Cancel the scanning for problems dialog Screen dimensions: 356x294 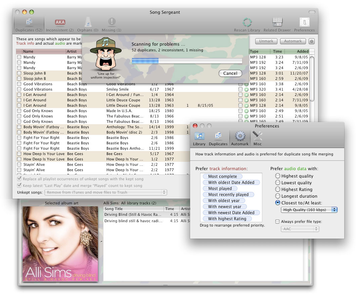point(230,73)
